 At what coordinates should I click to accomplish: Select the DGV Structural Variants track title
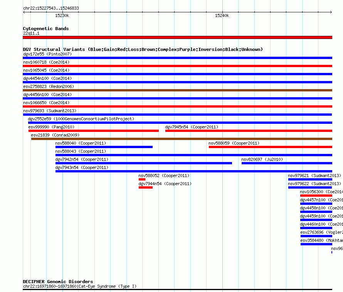[143, 49]
